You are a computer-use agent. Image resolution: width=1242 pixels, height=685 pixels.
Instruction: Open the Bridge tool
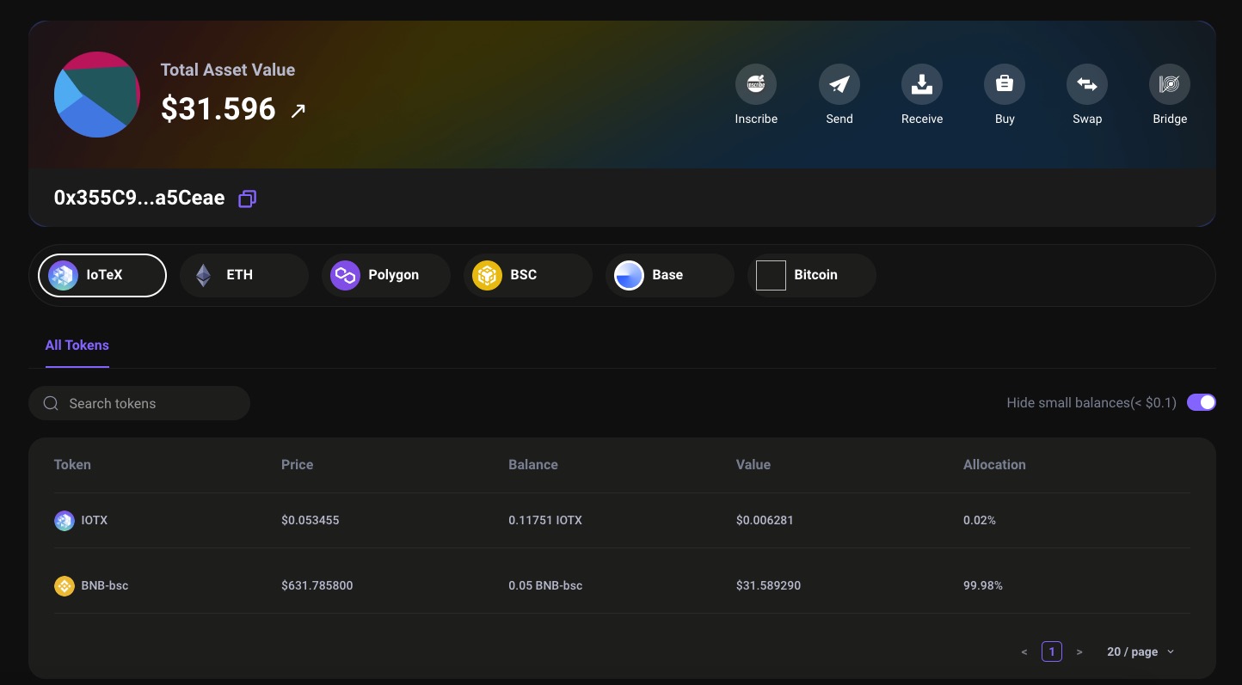click(x=1169, y=84)
